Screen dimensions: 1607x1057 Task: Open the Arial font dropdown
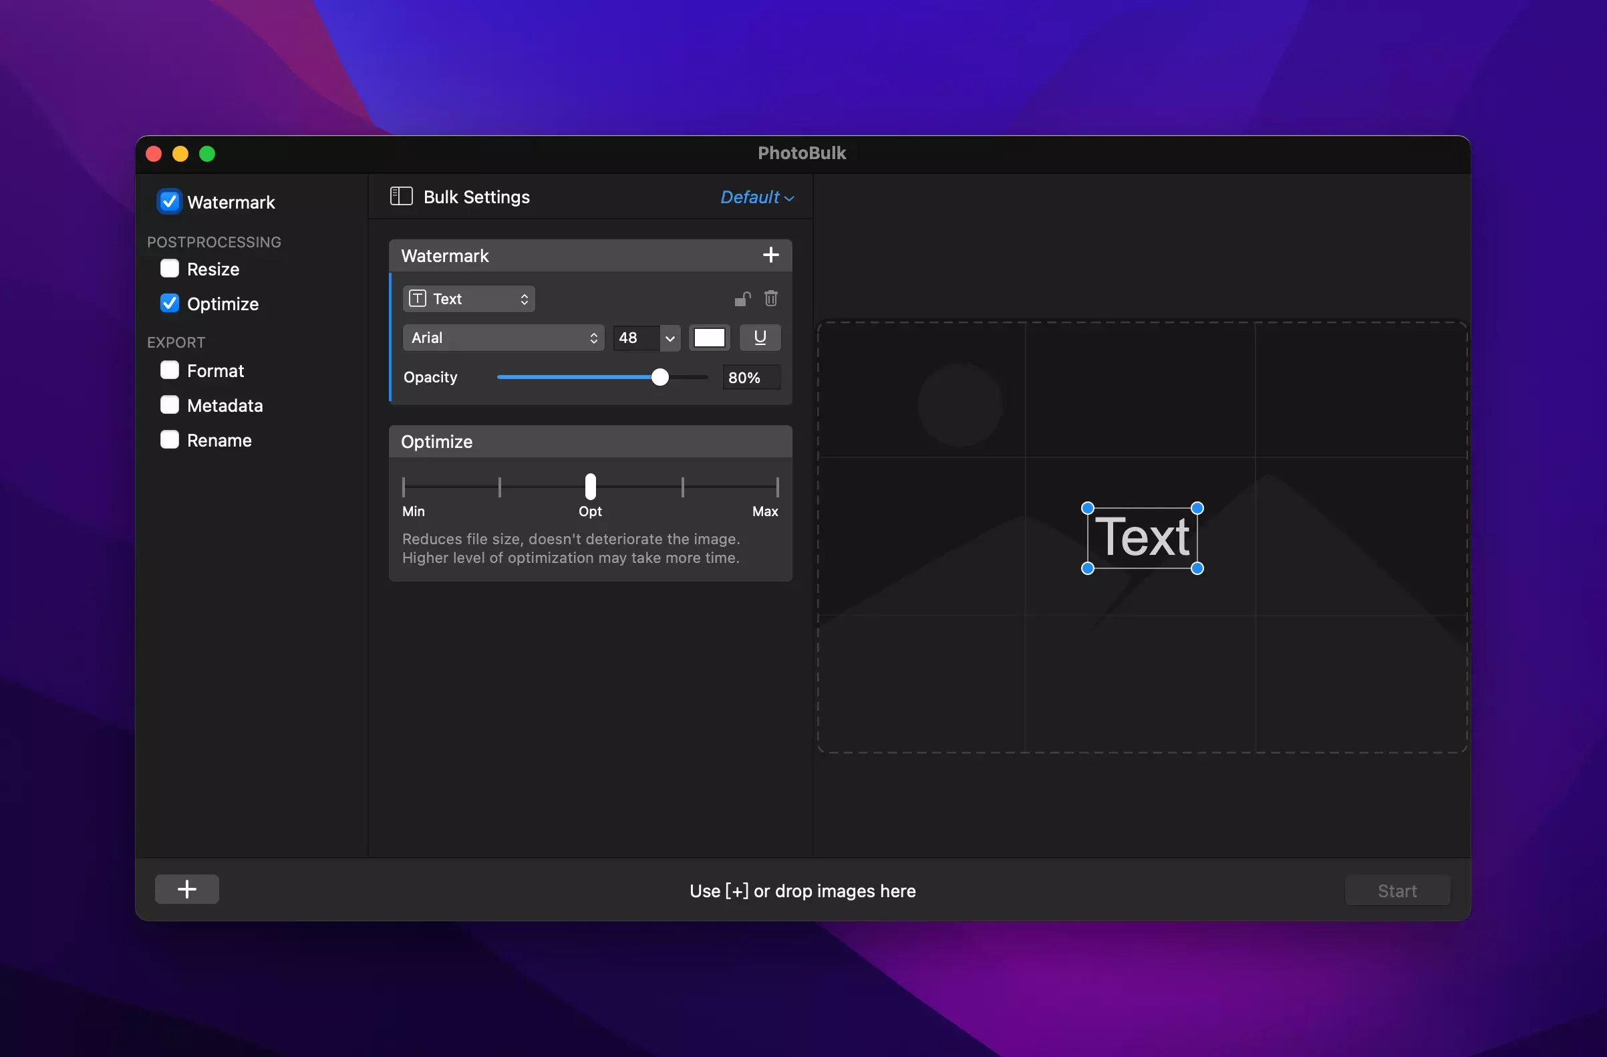(503, 338)
